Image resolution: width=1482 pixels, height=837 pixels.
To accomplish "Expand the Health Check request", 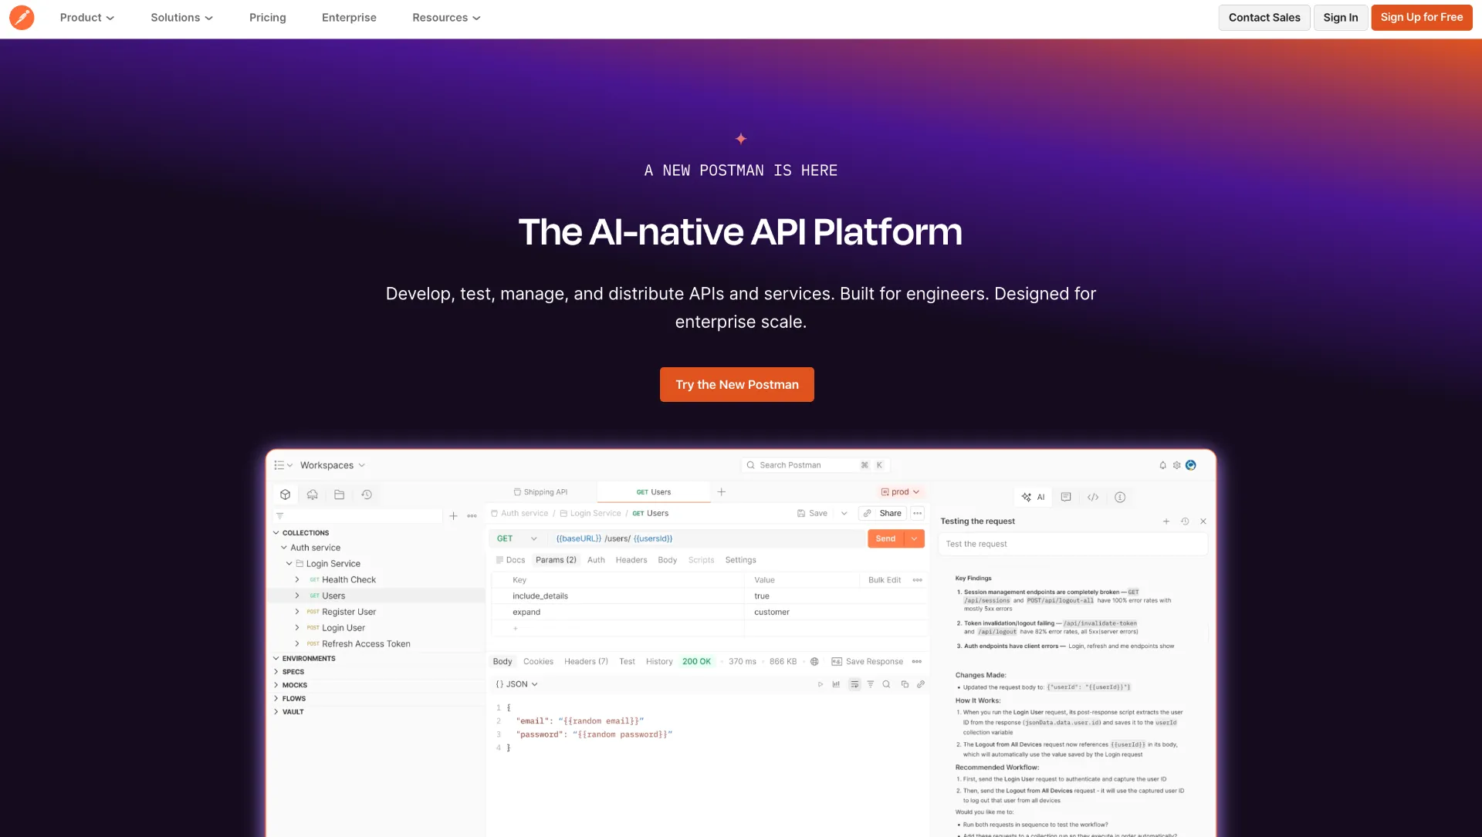I will pos(297,579).
